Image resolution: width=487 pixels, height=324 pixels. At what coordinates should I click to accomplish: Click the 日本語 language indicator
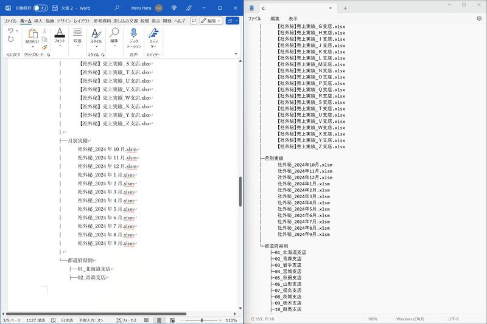pos(67,320)
